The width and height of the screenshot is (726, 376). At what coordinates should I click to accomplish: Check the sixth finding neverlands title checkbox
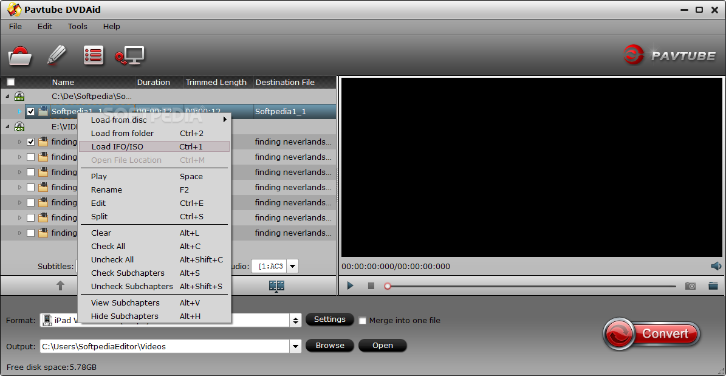pos(30,217)
